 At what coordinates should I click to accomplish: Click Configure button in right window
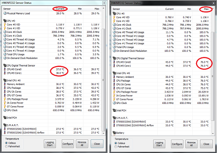pyautogui.click(x=177, y=144)
